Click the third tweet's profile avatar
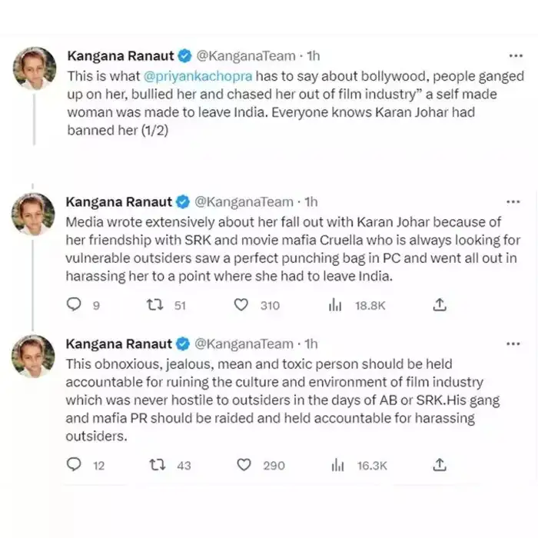The image size is (538, 538). point(34,356)
